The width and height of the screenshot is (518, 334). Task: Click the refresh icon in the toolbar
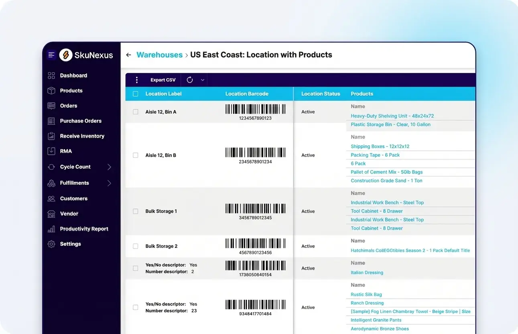[x=190, y=80]
